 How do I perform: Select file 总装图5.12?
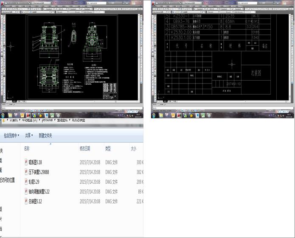[x=35, y=202]
